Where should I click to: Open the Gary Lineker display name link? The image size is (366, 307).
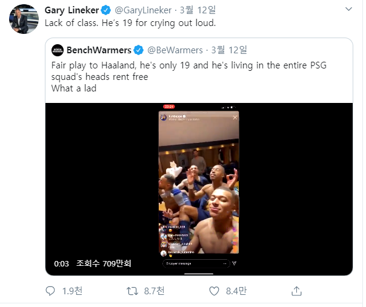click(71, 10)
